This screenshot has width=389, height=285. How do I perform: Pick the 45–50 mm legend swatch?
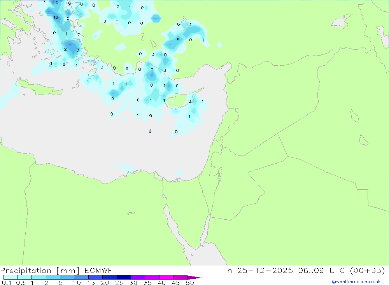point(180,277)
